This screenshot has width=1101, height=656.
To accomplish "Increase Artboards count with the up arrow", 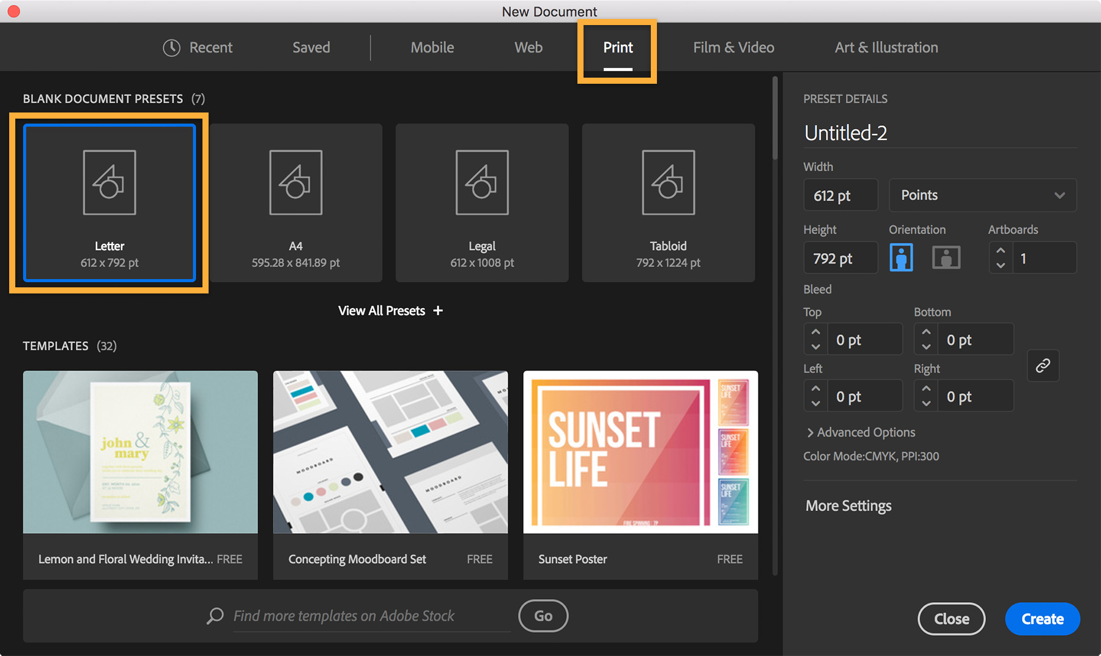I will (1001, 251).
